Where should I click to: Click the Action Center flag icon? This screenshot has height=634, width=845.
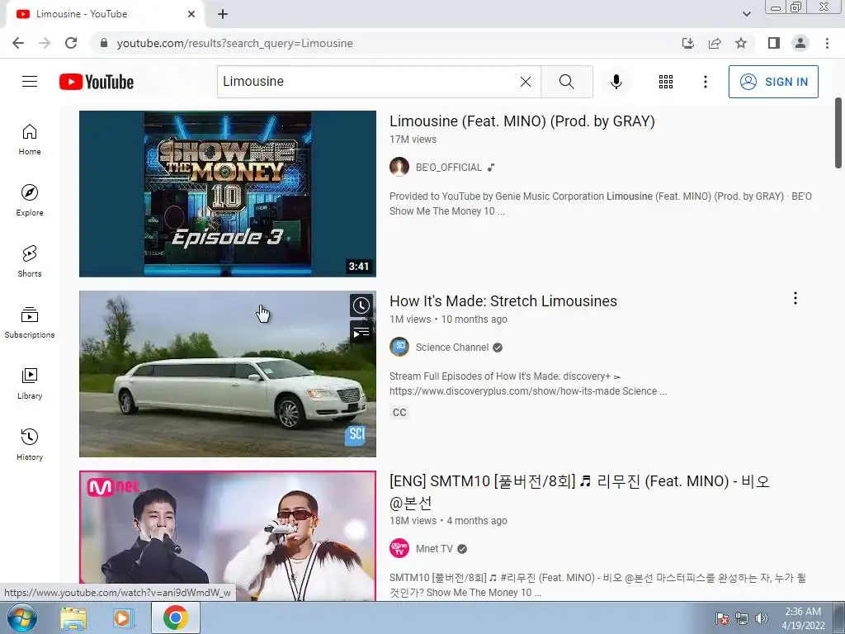tap(722, 618)
